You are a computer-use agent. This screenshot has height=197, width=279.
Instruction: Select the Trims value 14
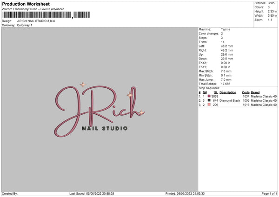[223, 42]
